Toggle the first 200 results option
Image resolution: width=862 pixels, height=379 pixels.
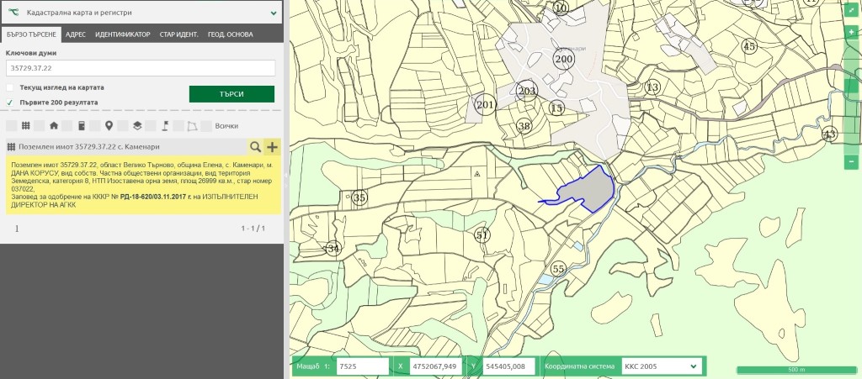(10, 103)
